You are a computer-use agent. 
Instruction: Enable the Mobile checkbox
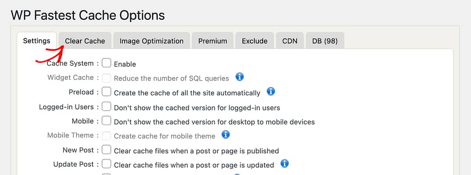pyautogui.click(x=106, y=121)
